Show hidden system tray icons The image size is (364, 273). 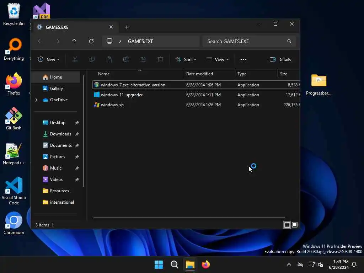[289, 264]
